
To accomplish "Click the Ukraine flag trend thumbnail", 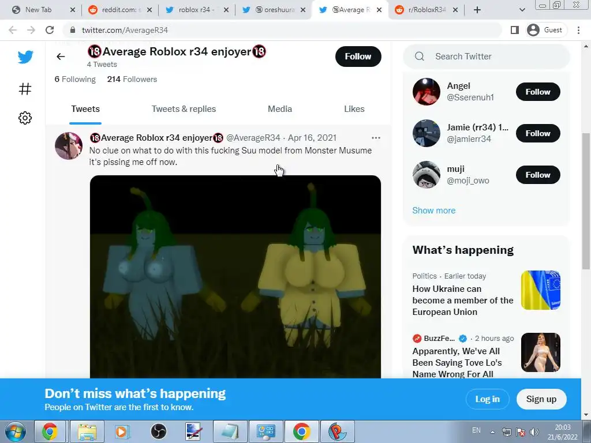I will tap(540, 290).
